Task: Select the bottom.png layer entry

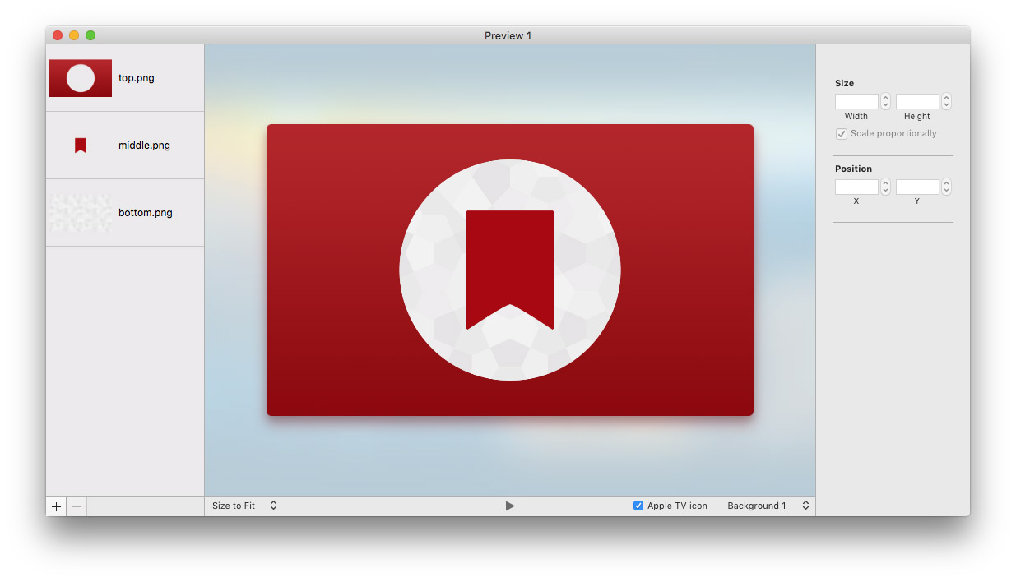Action: [x=146, y=212]
